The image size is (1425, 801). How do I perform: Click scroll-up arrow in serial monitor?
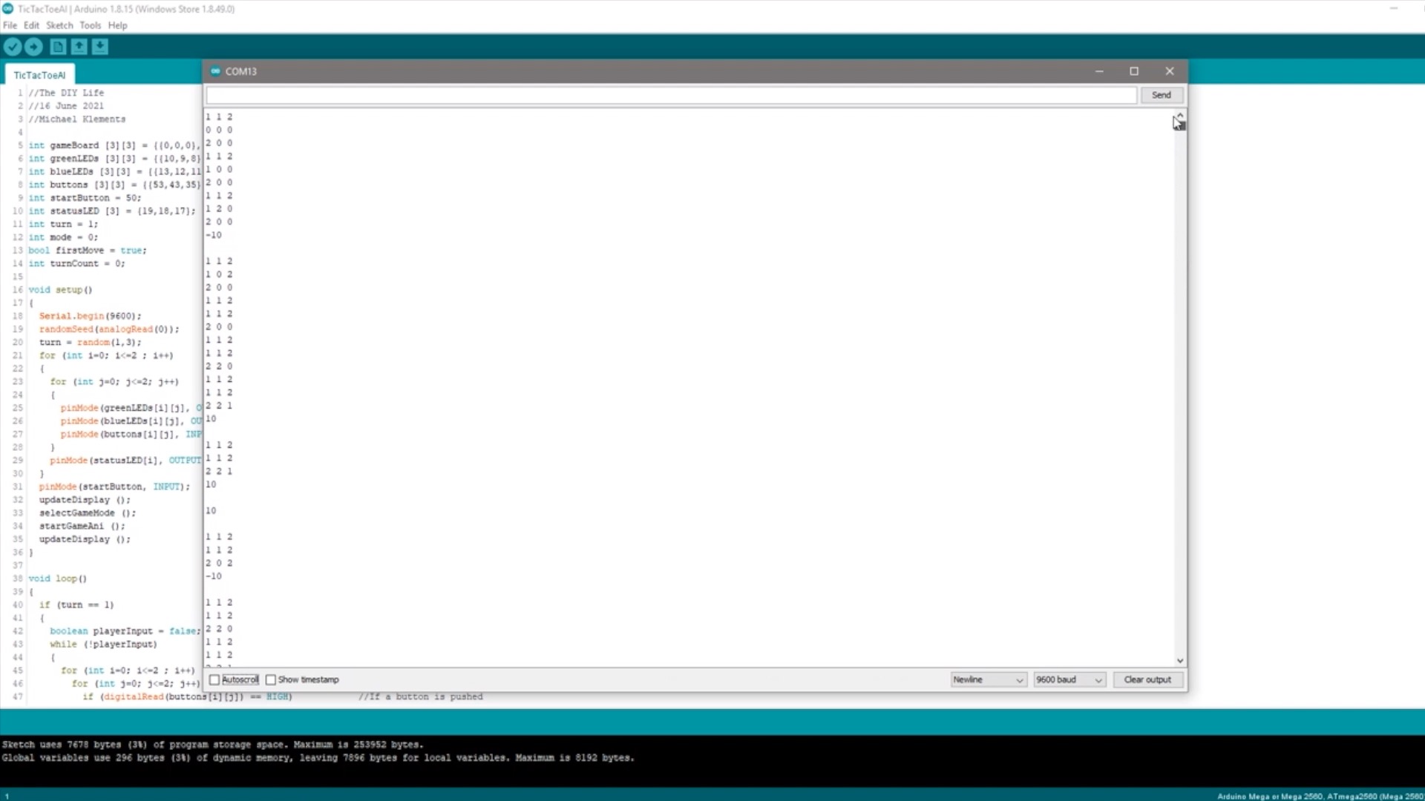coord(1179,116)
